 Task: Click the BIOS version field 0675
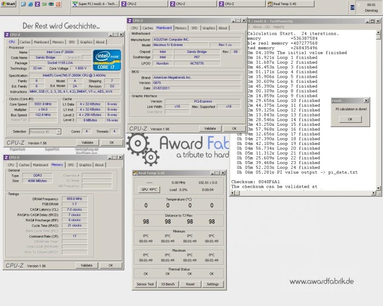(197, 83)
